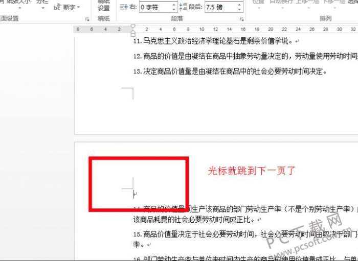Click the 段落 group label in the ribbon

click(x=177, y=18)
